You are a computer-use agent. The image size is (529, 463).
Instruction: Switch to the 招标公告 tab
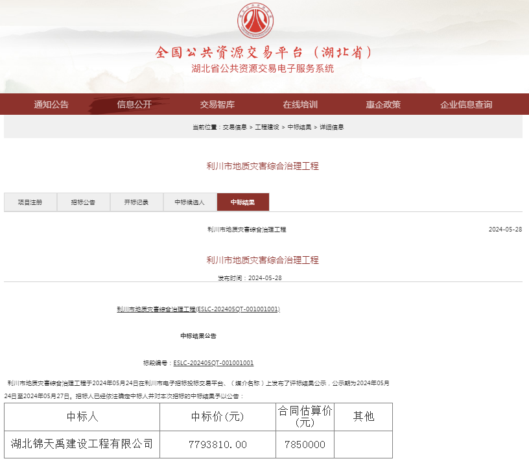(x=83, y=202)
